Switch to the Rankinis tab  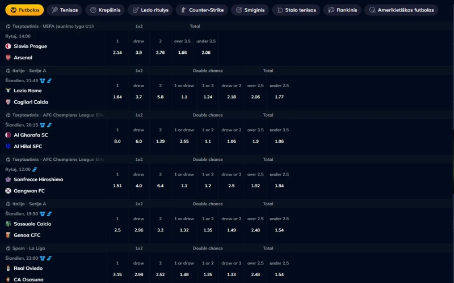pyautogui.click(x=343, y=10)
